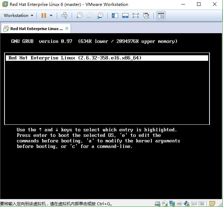The width and height of the screenshot is (223, 207).
Task: Click the display device status icon
Action: pyautogui.click(x=201, y=204)
